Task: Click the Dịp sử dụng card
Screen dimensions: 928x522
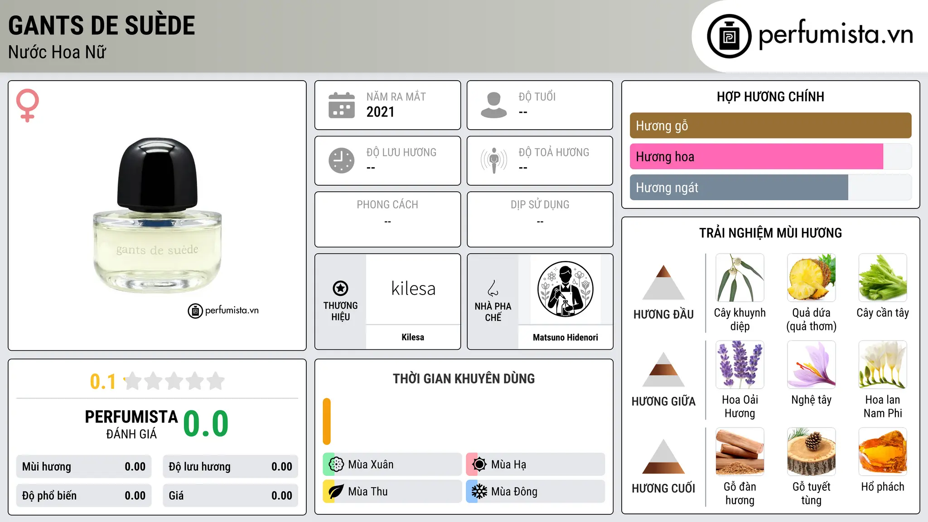Action: (540, 219)
